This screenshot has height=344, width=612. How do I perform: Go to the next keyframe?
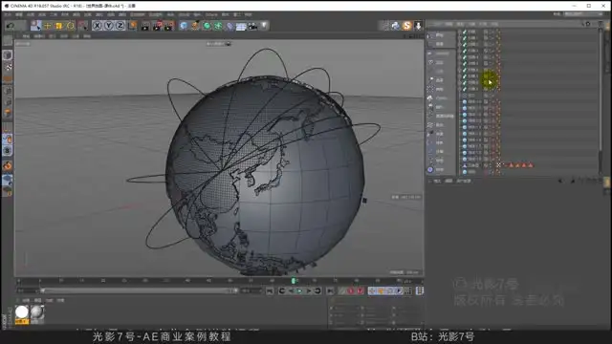pos(317,290)
